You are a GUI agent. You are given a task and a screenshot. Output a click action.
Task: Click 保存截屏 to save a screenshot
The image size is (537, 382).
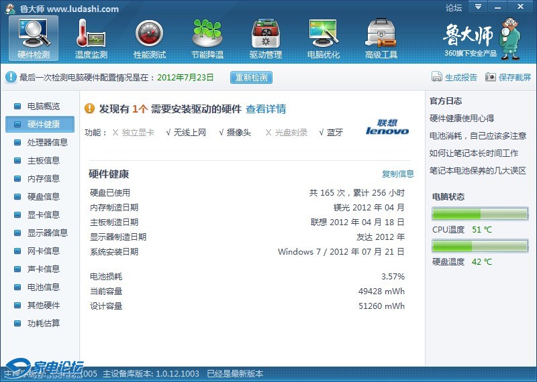[508, 77]
